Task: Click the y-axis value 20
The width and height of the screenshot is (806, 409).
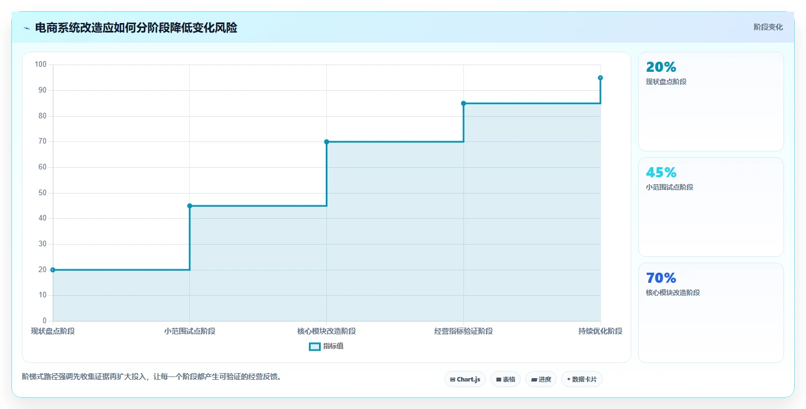Action: coord(42,270)
